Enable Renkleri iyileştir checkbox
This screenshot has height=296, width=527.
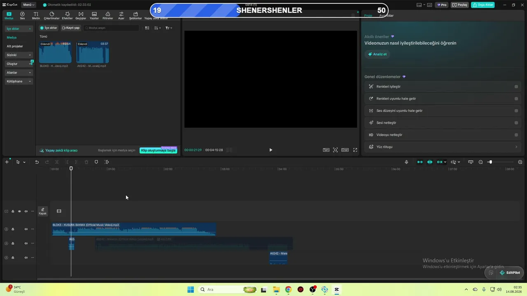click(516, 87)
